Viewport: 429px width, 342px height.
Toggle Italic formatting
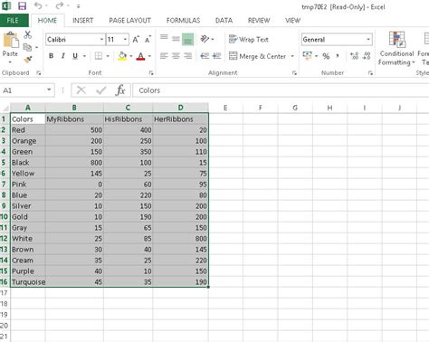(x=63, y=56)
